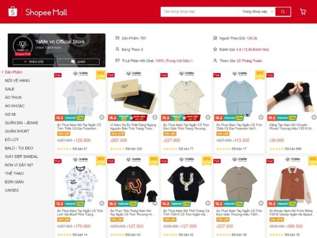Click the YaMe.vn shop avatar
The height and width of the screenshot is (238, 317).
pyautogui.click(x=23, y=47)
